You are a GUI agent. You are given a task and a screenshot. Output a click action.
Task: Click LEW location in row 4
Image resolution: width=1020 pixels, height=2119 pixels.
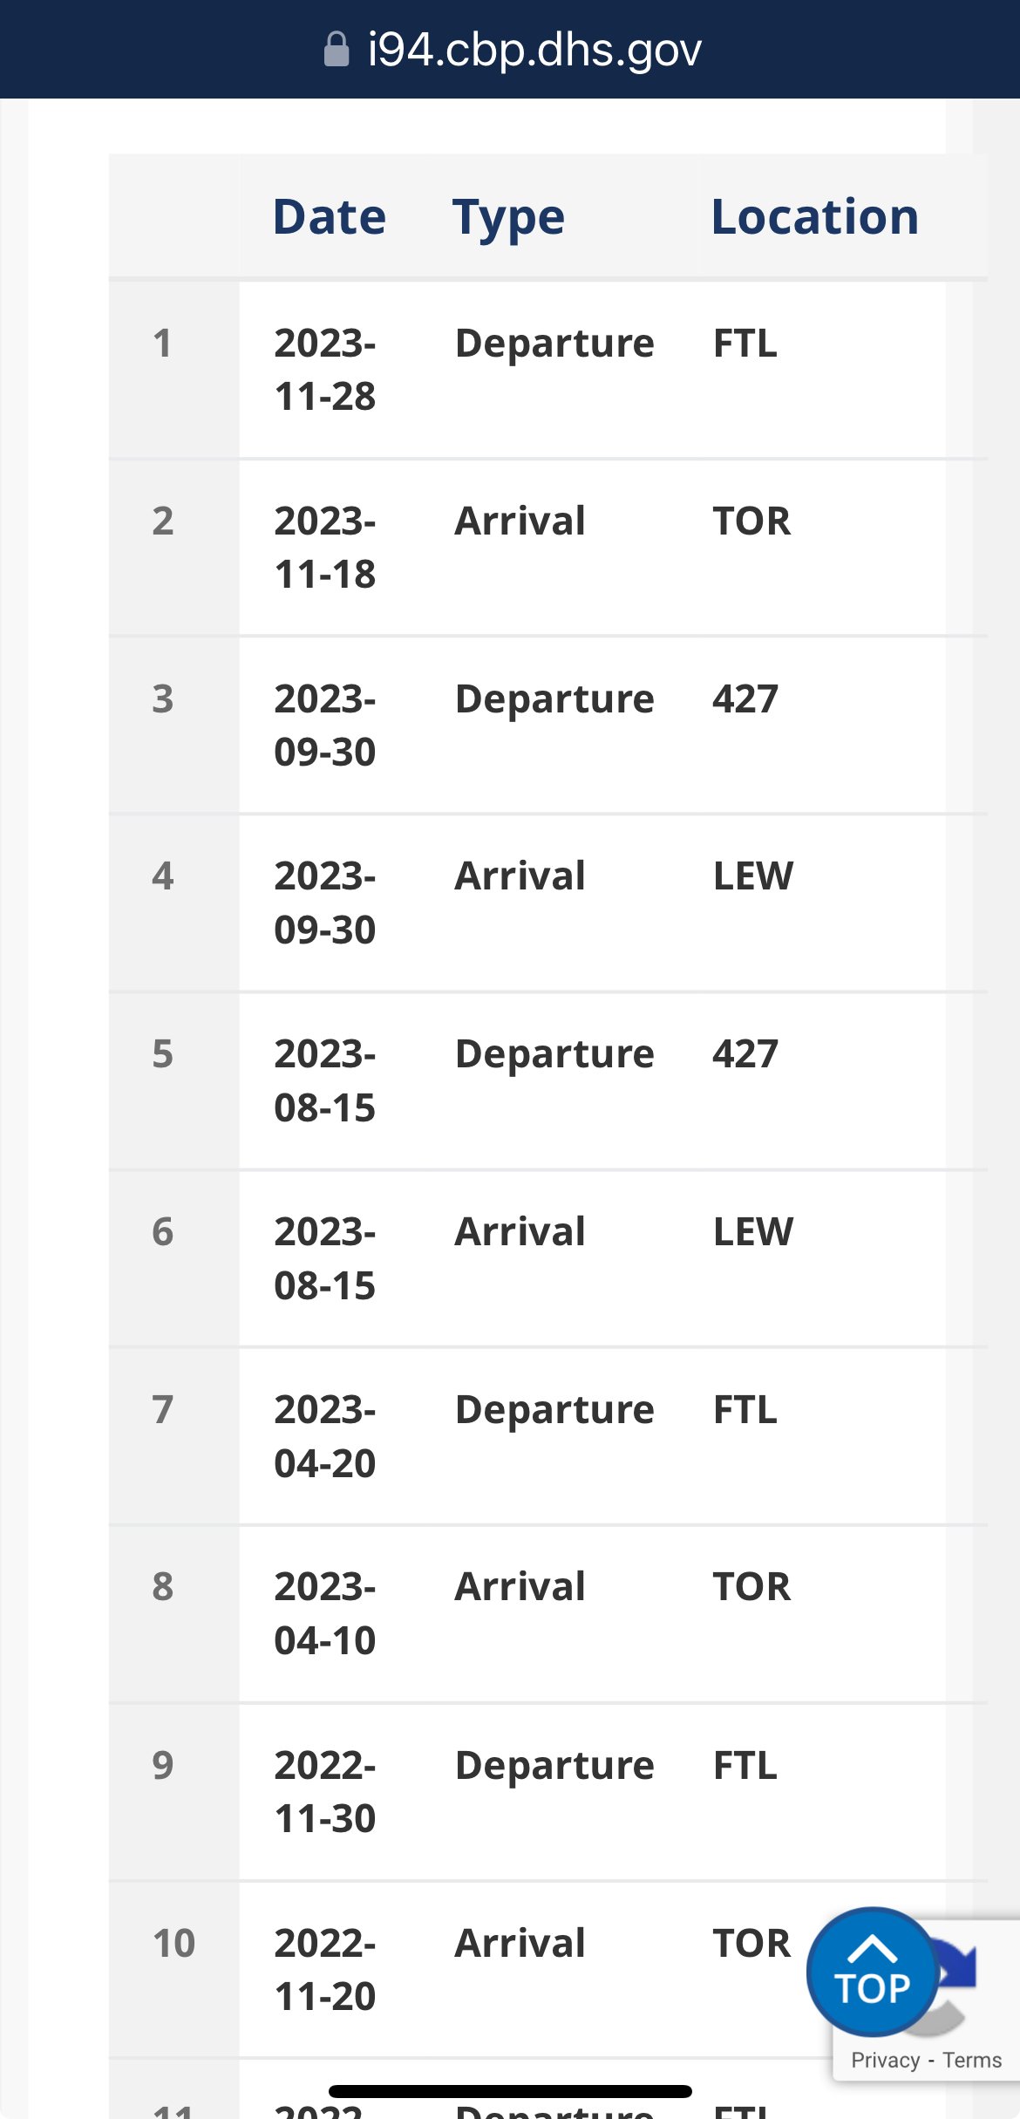(753, 876)
